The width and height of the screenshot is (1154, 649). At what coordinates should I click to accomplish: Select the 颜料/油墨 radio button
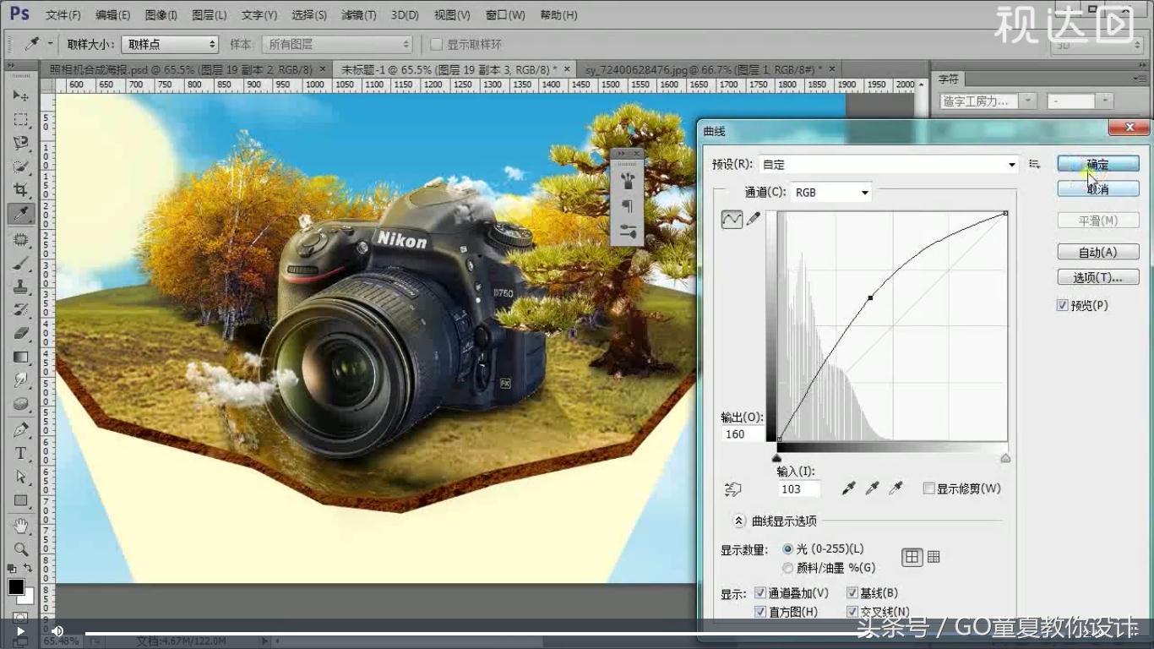[787, 567]
